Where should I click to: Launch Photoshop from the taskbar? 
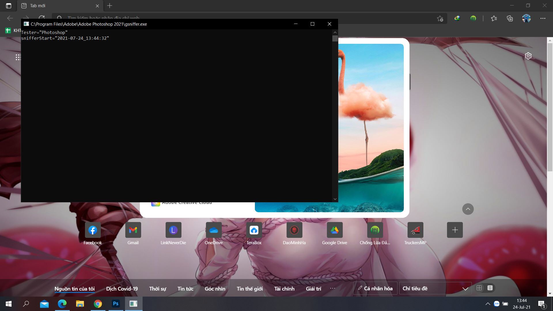tap(116, 304)
